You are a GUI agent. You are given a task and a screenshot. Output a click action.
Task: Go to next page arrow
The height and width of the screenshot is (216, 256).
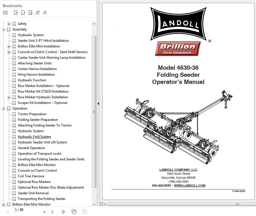(x=52, y=212)
